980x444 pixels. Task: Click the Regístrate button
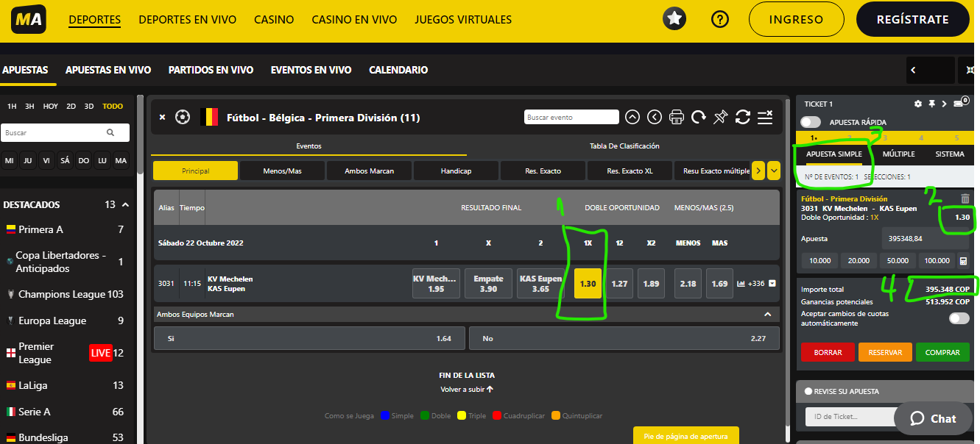pos(912,20)
